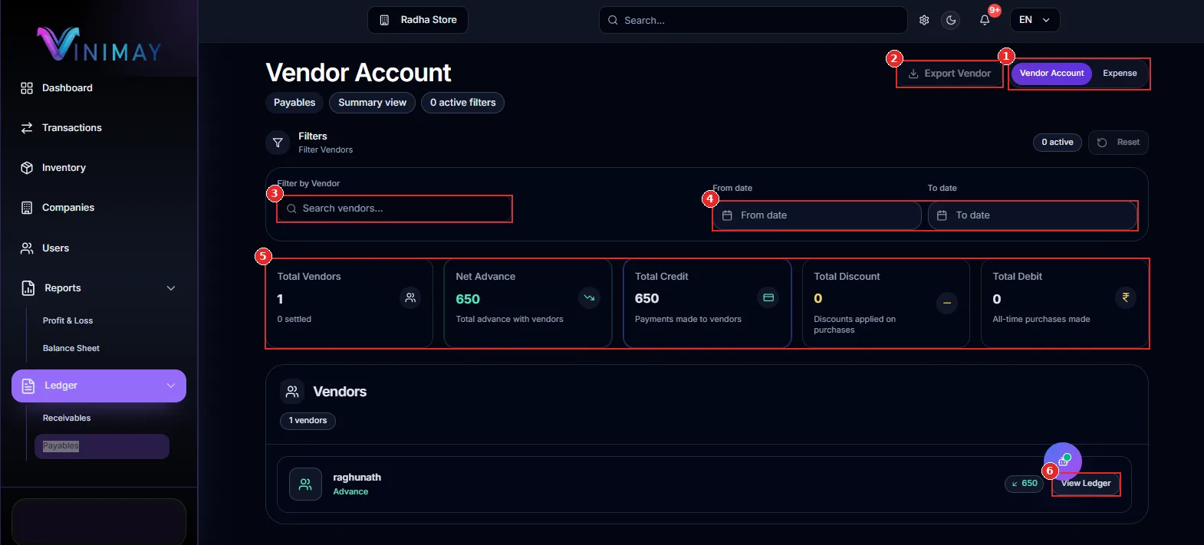This screenshot has width=1204, height=545.
Task: Click the 1 vendors count badge
Action: [308, 421]
